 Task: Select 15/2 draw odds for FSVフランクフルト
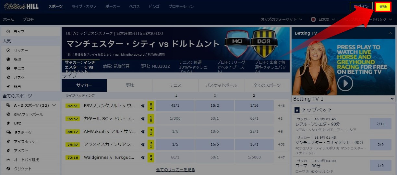click(x=215, y=106)
